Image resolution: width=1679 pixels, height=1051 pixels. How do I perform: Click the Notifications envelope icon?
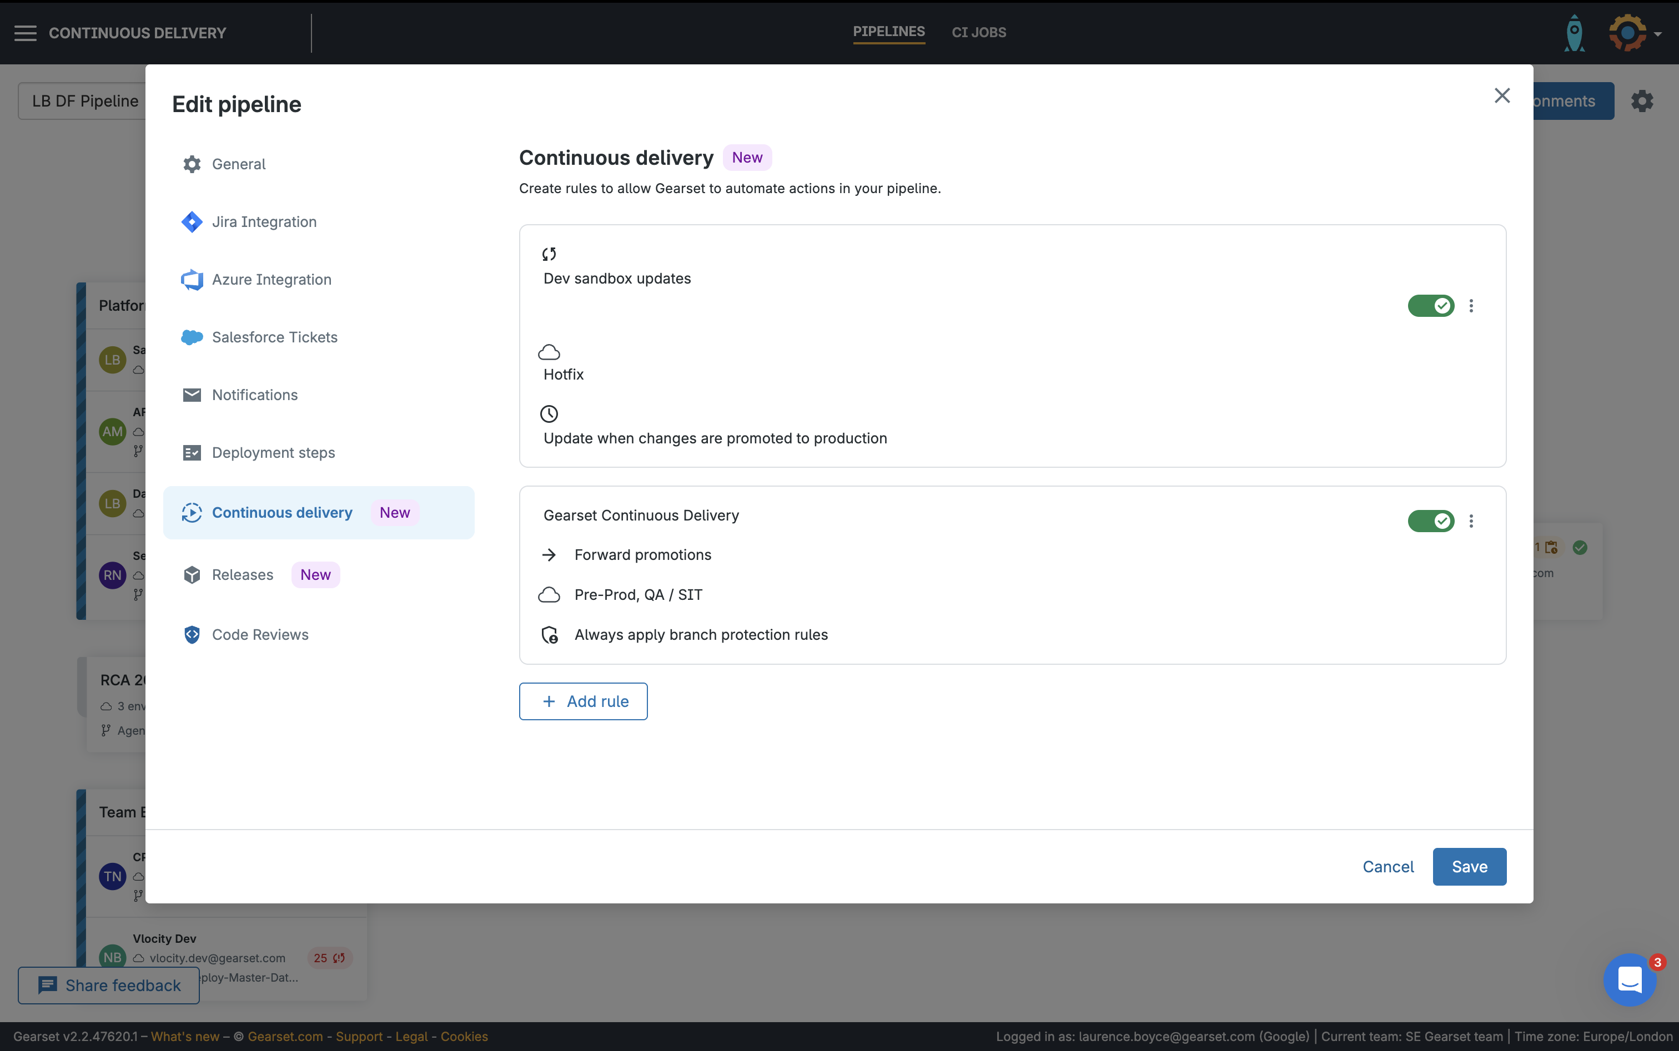click(x=192, y=395)
